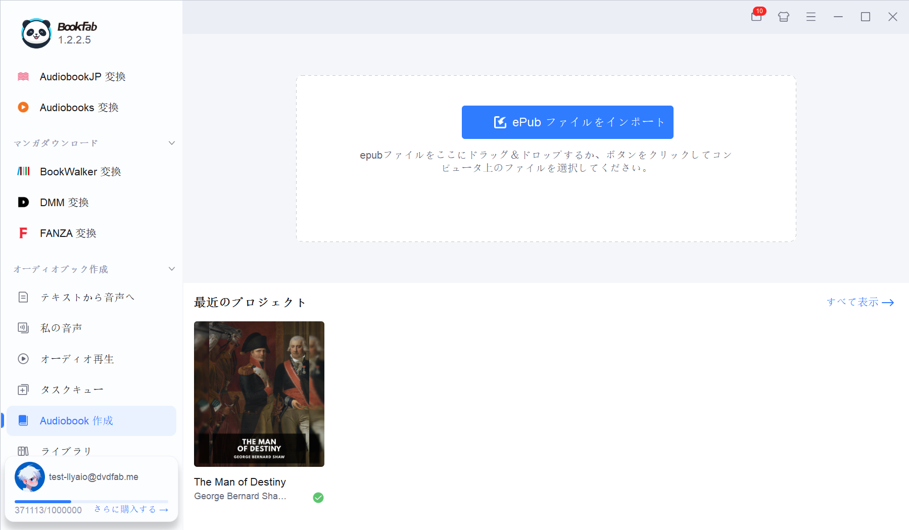Collapse the オーディオブック作成 section
The width and height of the screenshot is (909, 530).
coord(171,269)
